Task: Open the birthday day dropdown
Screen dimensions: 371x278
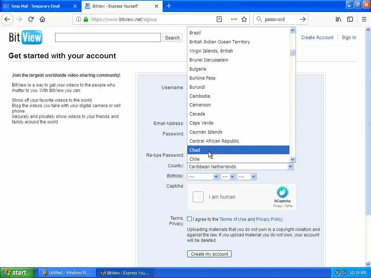Action: [228, 177]
